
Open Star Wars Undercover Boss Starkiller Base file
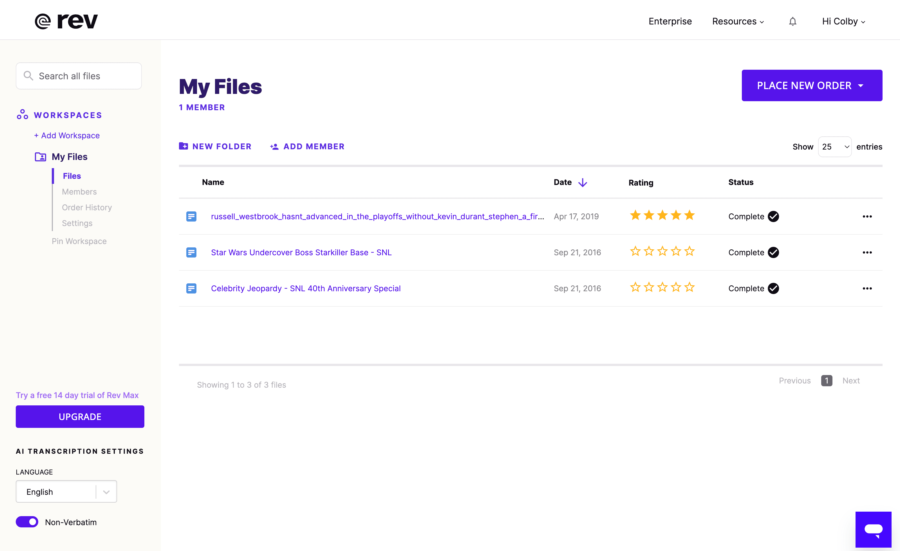click(x=301, y=252)
